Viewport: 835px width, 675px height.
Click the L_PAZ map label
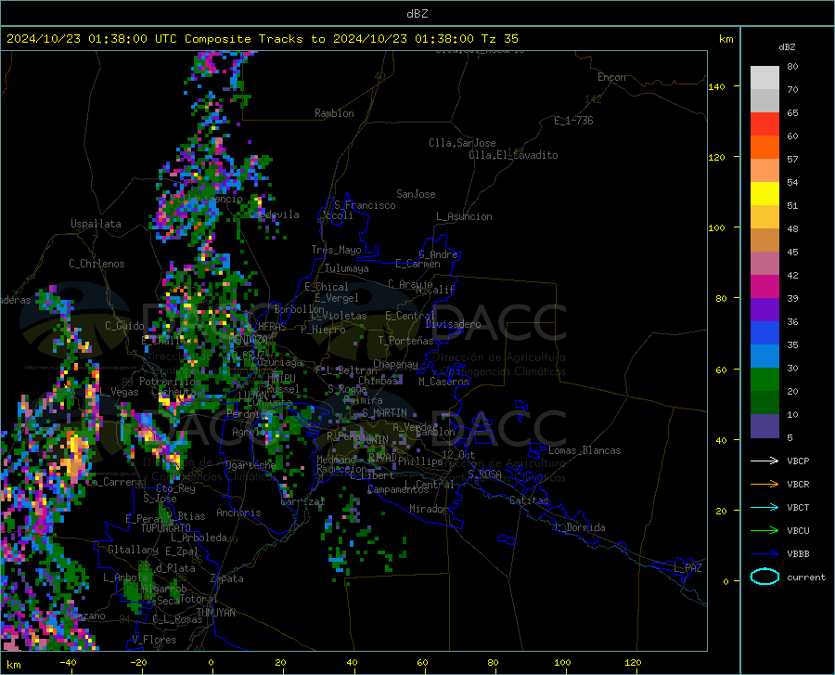click(687, 568)
